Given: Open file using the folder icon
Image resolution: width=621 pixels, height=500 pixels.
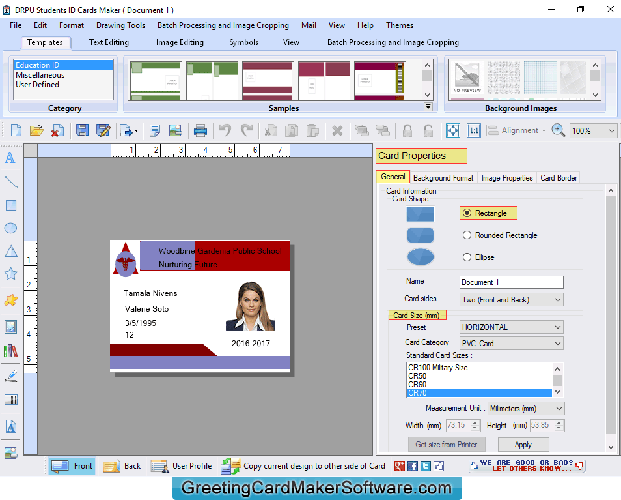Looking at the screenshot, I should [36, 130].
